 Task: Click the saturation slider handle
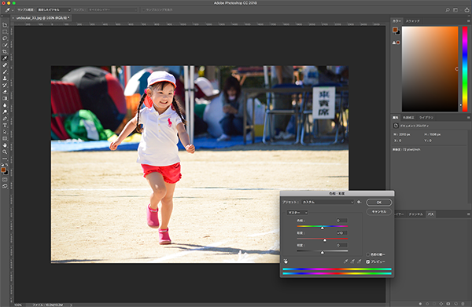pos(324,240)
